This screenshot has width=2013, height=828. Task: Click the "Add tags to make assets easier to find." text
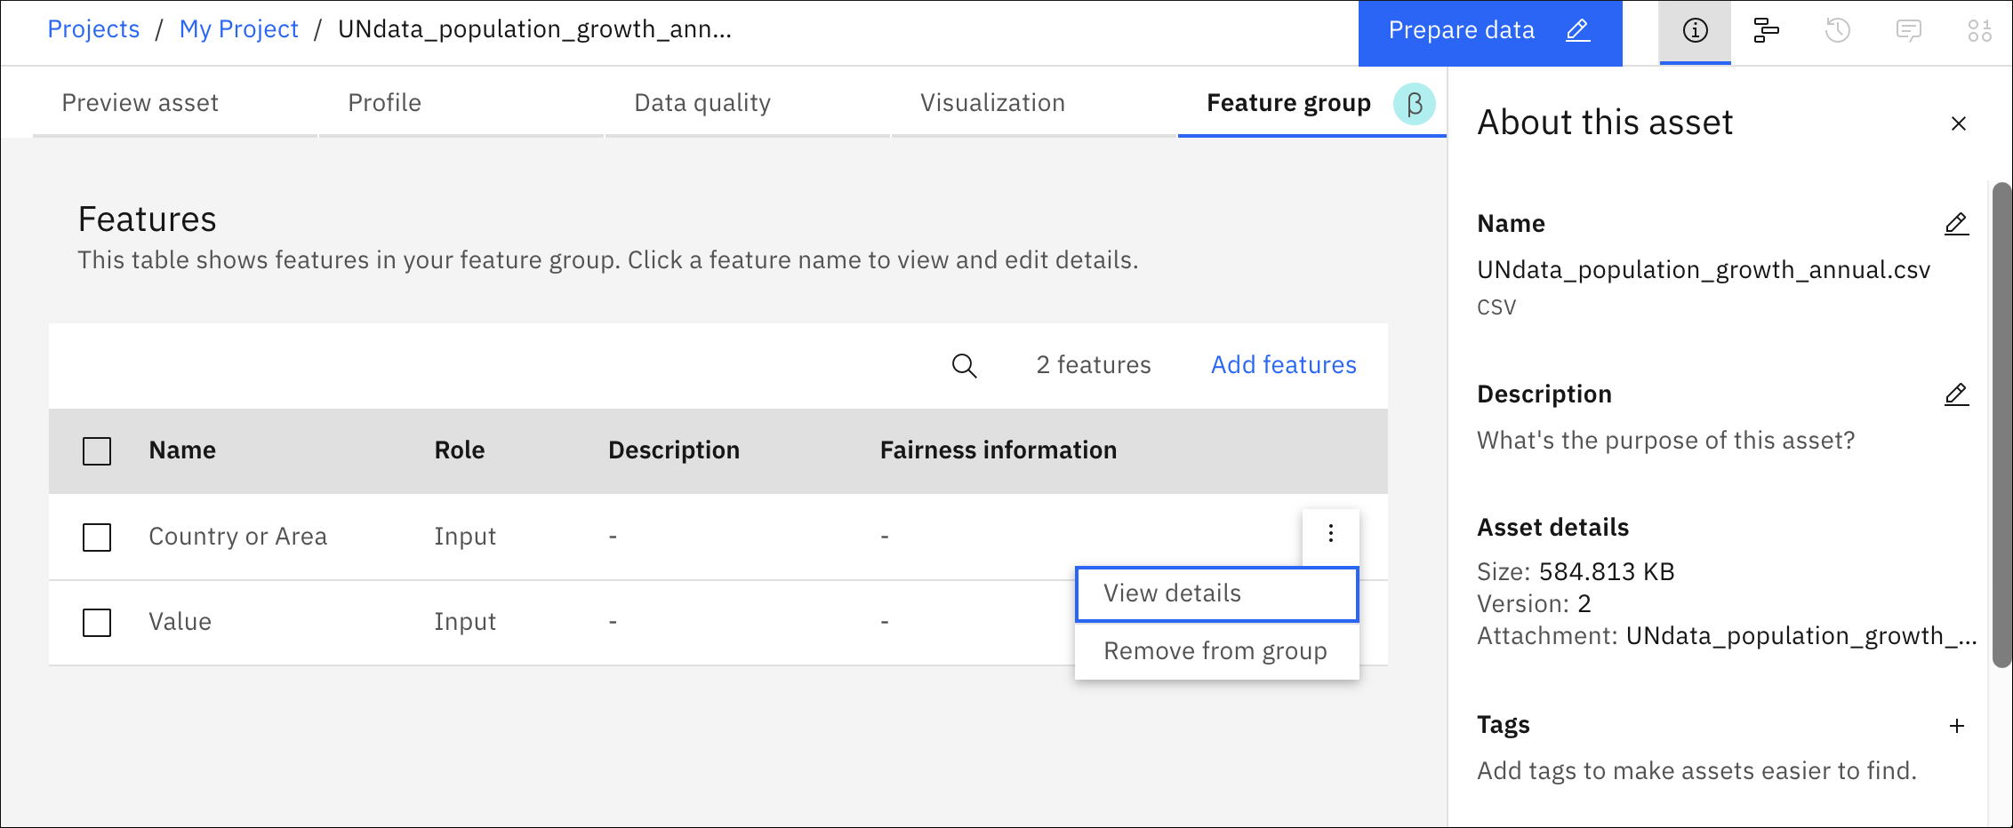(1696, 771)
